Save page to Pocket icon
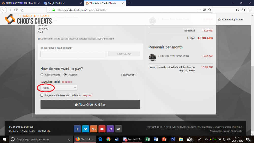The width and height of the screenshot is (254, 143). click(x=204, y=10)
